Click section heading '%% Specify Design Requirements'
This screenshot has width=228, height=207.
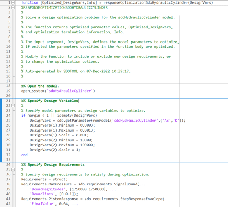coord(53,165)
